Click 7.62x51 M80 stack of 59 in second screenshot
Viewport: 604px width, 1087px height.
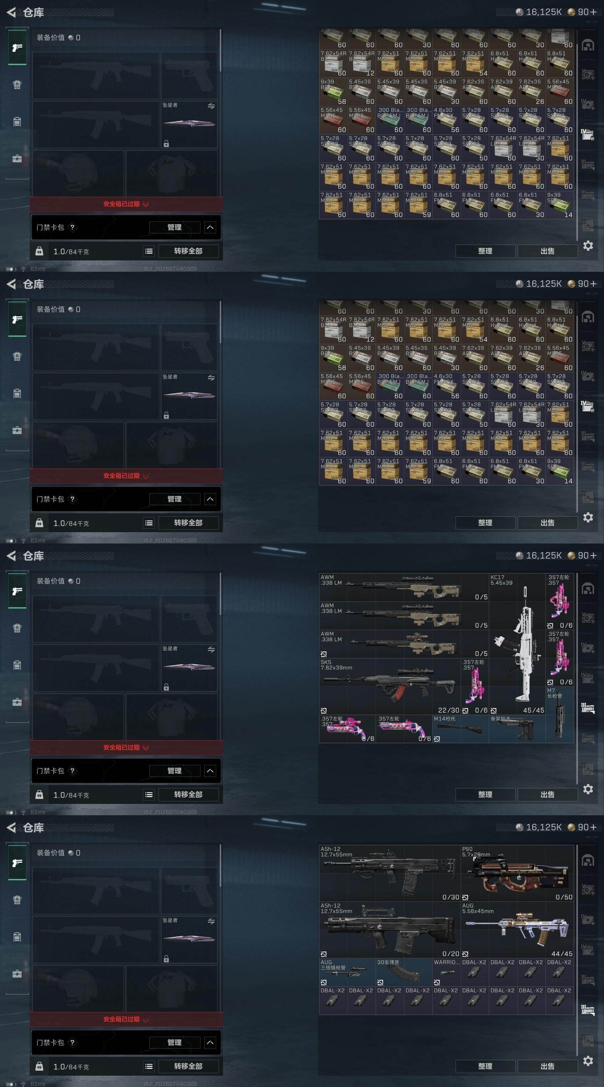pos(418,471)
